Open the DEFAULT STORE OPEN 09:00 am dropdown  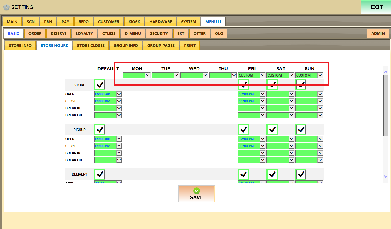[108, 94]
